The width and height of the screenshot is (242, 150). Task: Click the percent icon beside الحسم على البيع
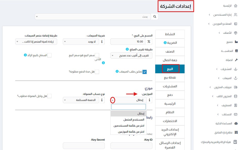(149, 42)
